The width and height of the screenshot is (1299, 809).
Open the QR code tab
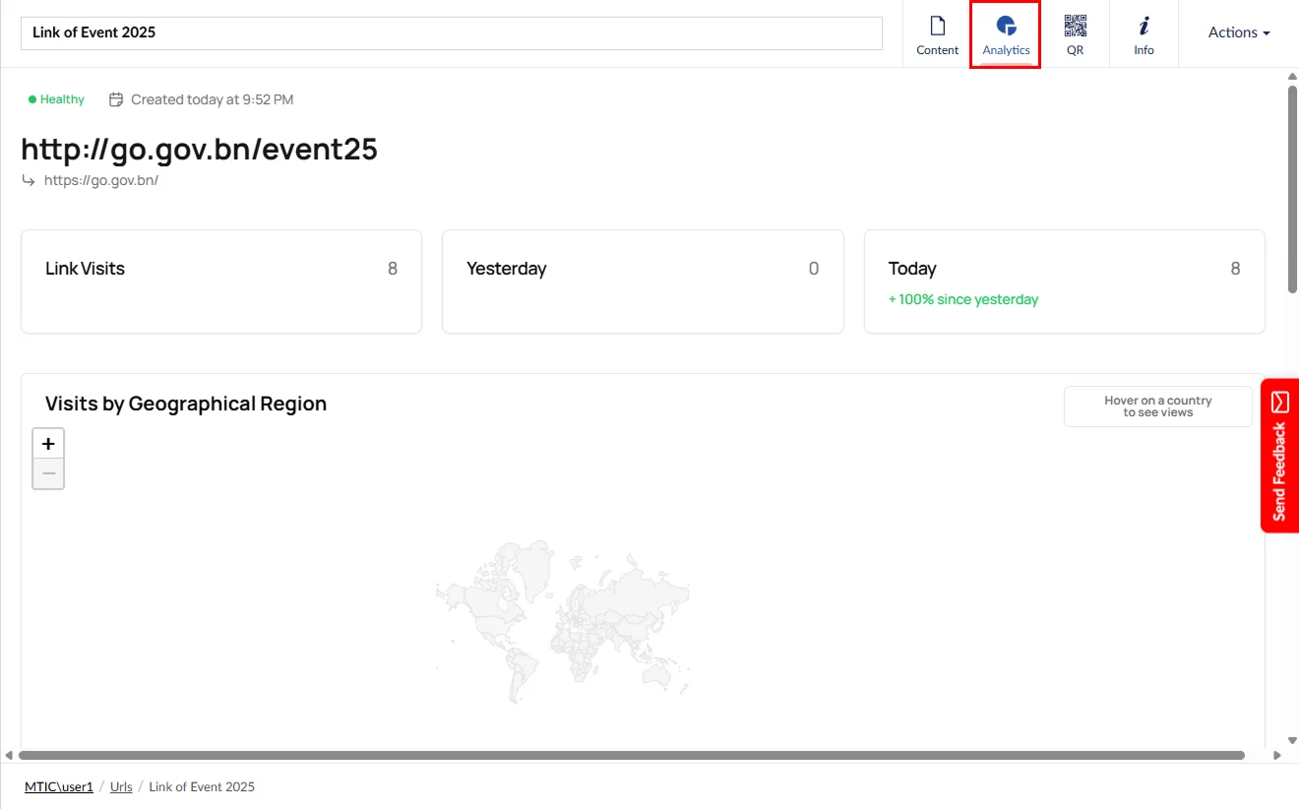click(x=1075, y=34)
